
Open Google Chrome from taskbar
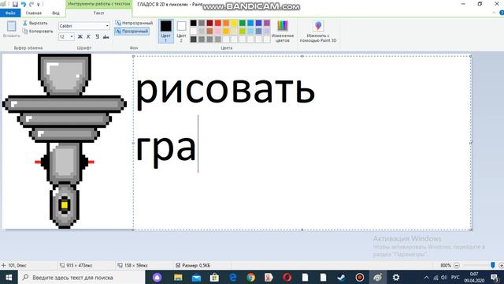tap(250, 277)
